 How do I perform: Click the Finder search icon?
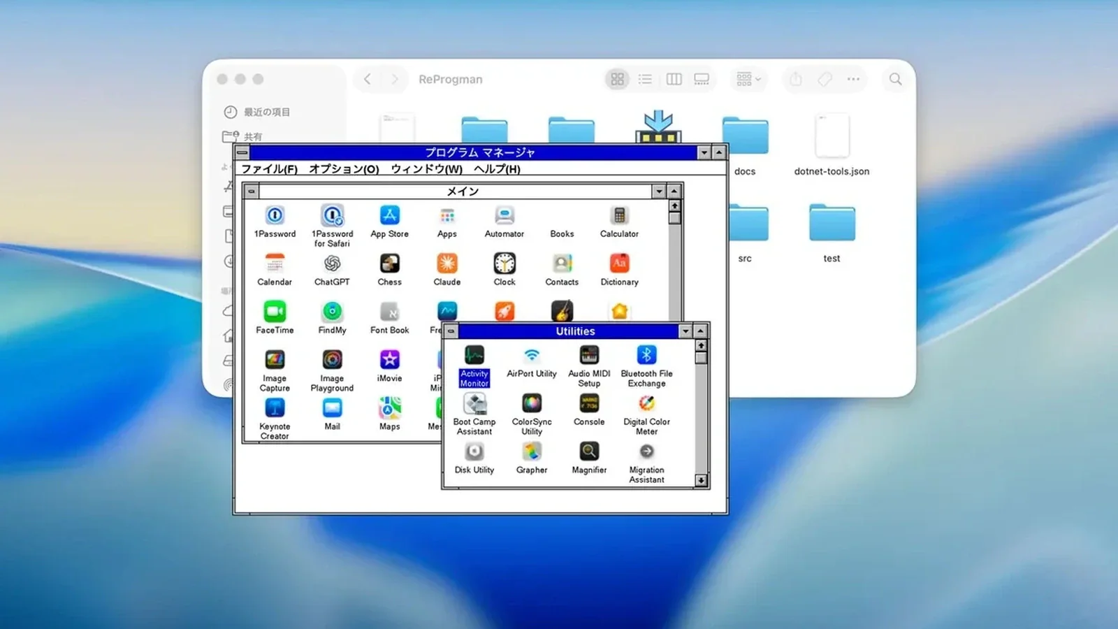tap(895, 79)
